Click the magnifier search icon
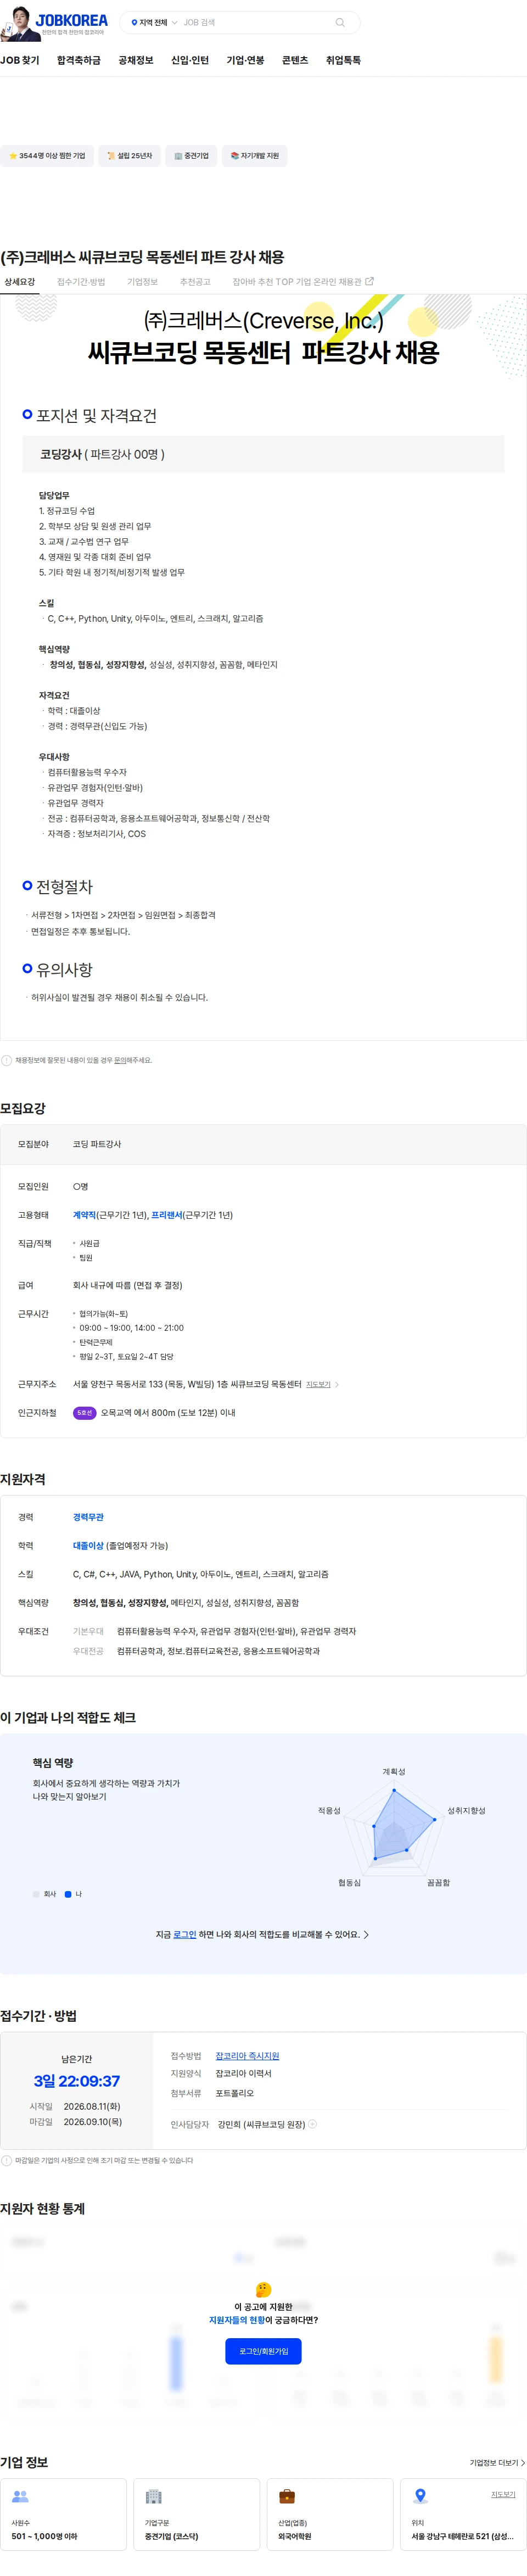 [340, 23]
